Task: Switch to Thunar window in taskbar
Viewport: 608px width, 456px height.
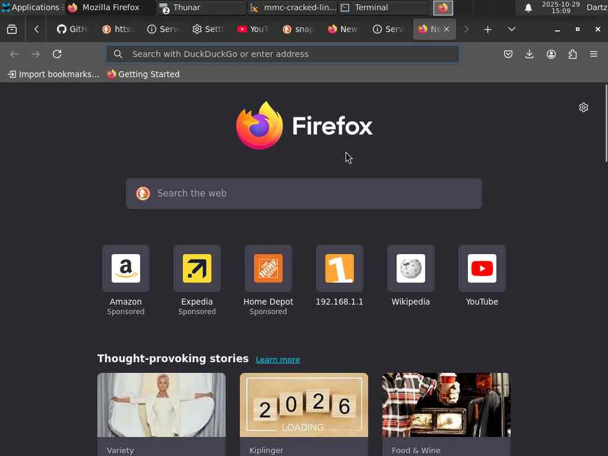Action: click(x=202, y=7)
